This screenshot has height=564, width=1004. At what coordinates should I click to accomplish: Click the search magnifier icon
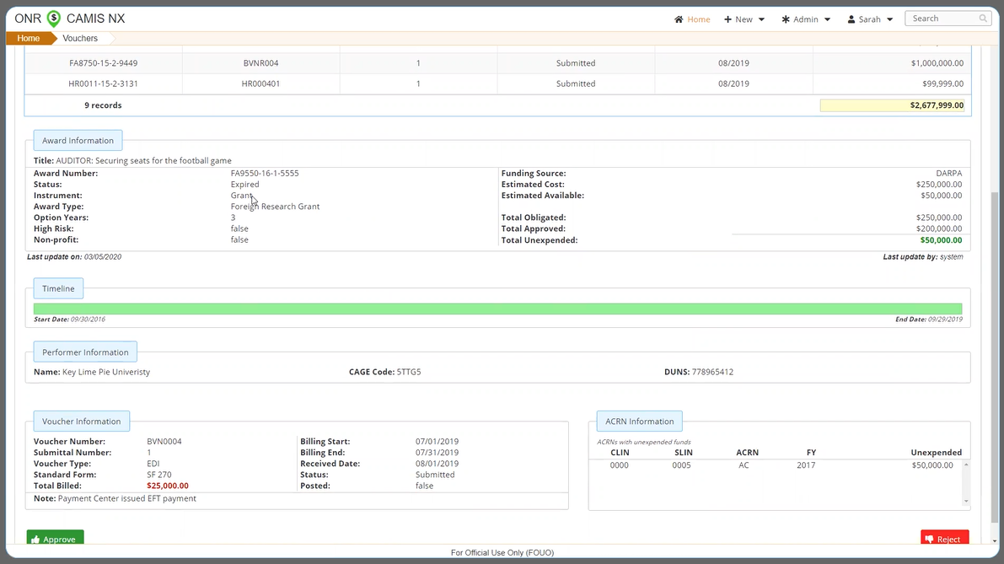pos(983,19)
